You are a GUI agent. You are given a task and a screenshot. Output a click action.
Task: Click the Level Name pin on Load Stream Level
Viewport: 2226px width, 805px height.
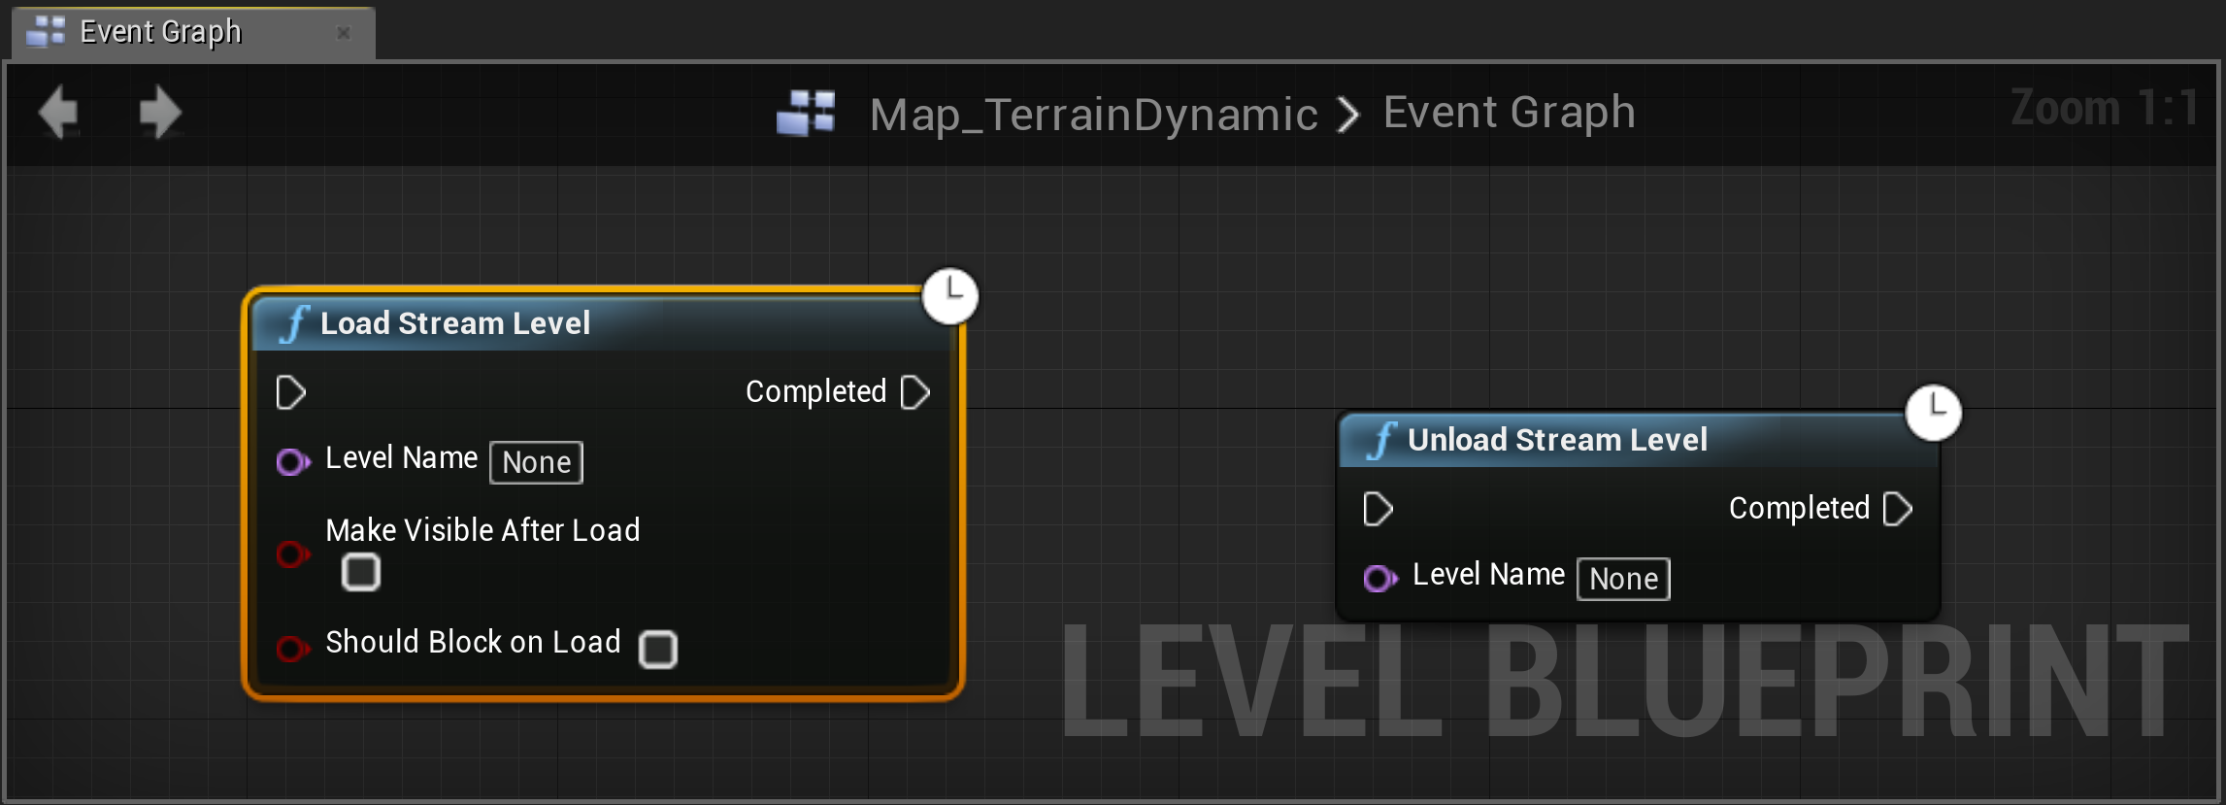[292, 461]
